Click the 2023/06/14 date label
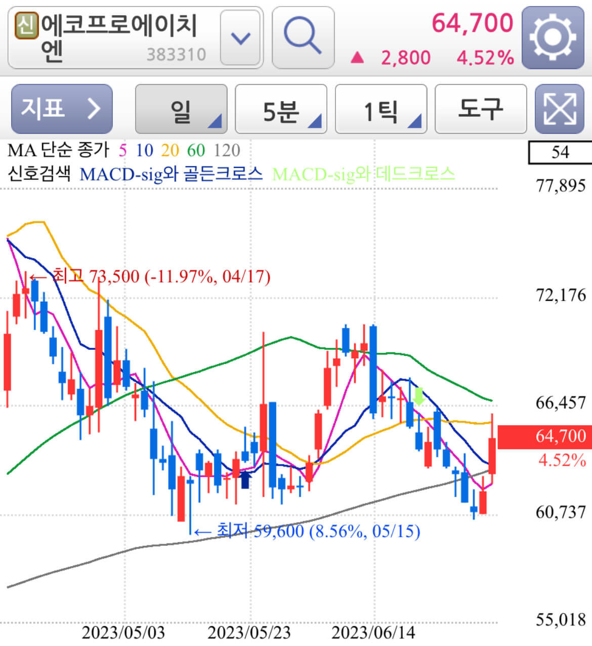Viewport: 592px width, 646px height. [x=373, y=632]
